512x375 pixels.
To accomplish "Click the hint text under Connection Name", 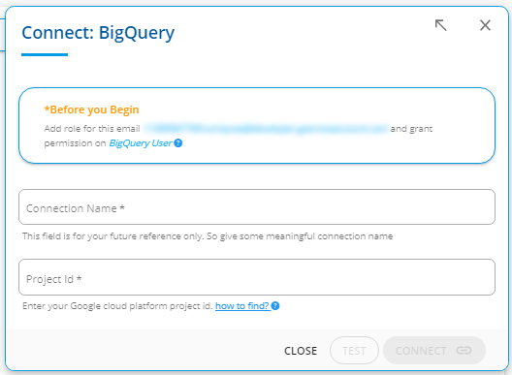I will 208,236.
